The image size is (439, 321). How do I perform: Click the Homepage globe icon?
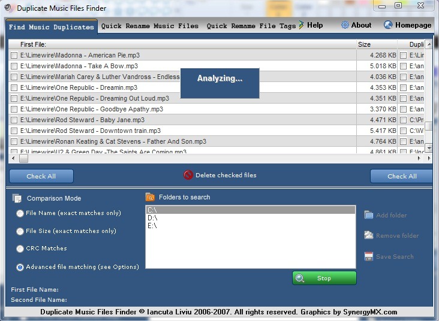click(x=388, y=25)
